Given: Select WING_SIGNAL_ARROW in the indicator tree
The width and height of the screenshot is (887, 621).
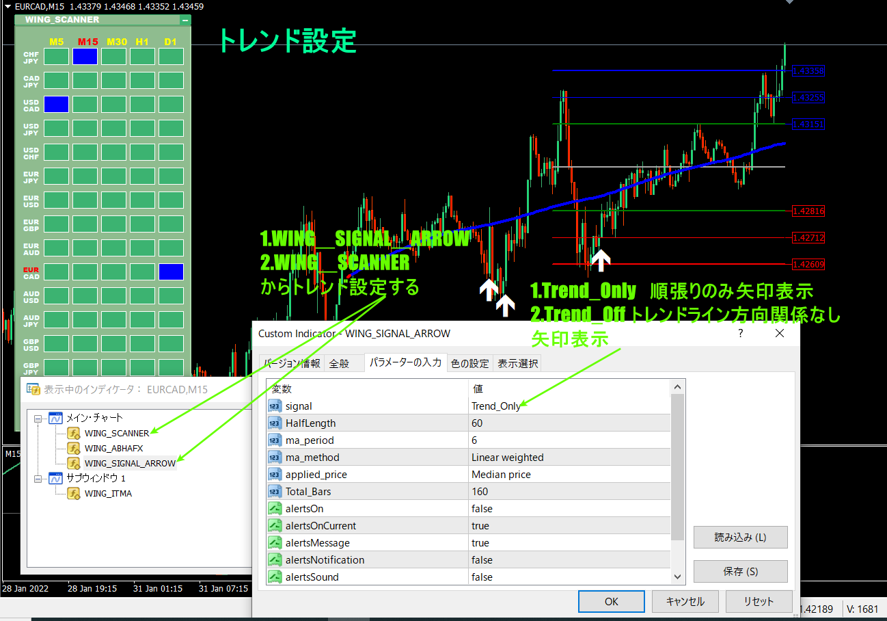Looking at the screenshot, I should click(130, 463).
